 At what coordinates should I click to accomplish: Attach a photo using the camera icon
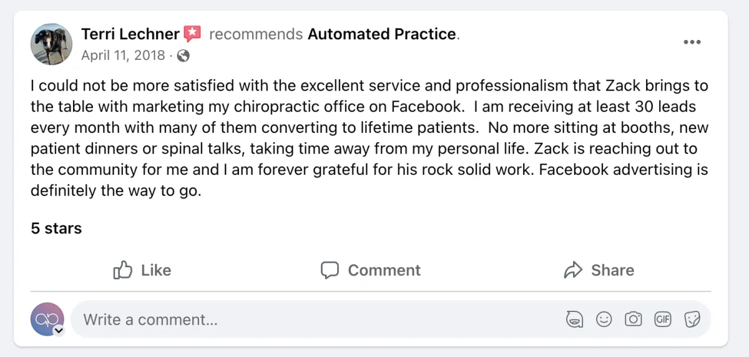tap(634, 320)
